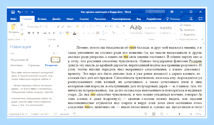Apply the font color A swatch
This screenshot has height=125, width=214.
75,33
